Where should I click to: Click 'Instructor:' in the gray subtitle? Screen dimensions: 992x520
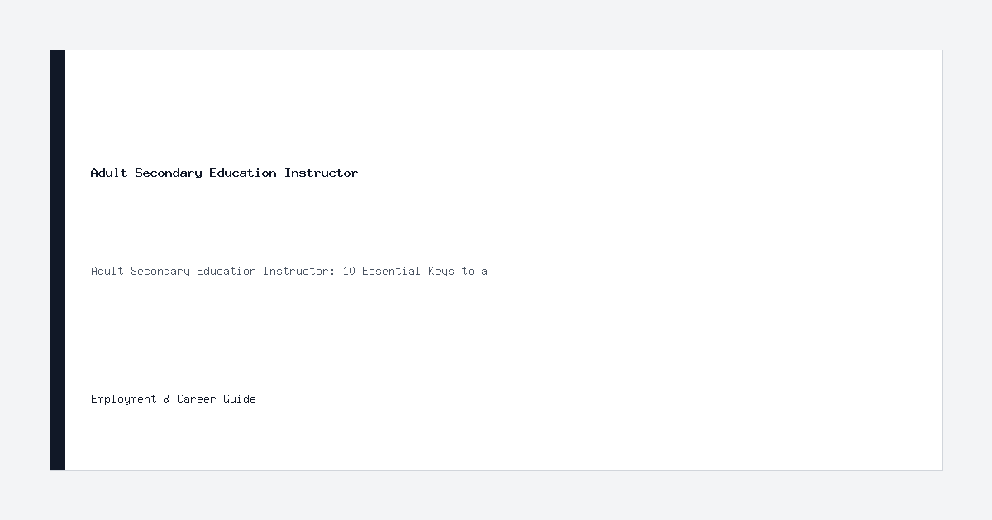point(299,271)
